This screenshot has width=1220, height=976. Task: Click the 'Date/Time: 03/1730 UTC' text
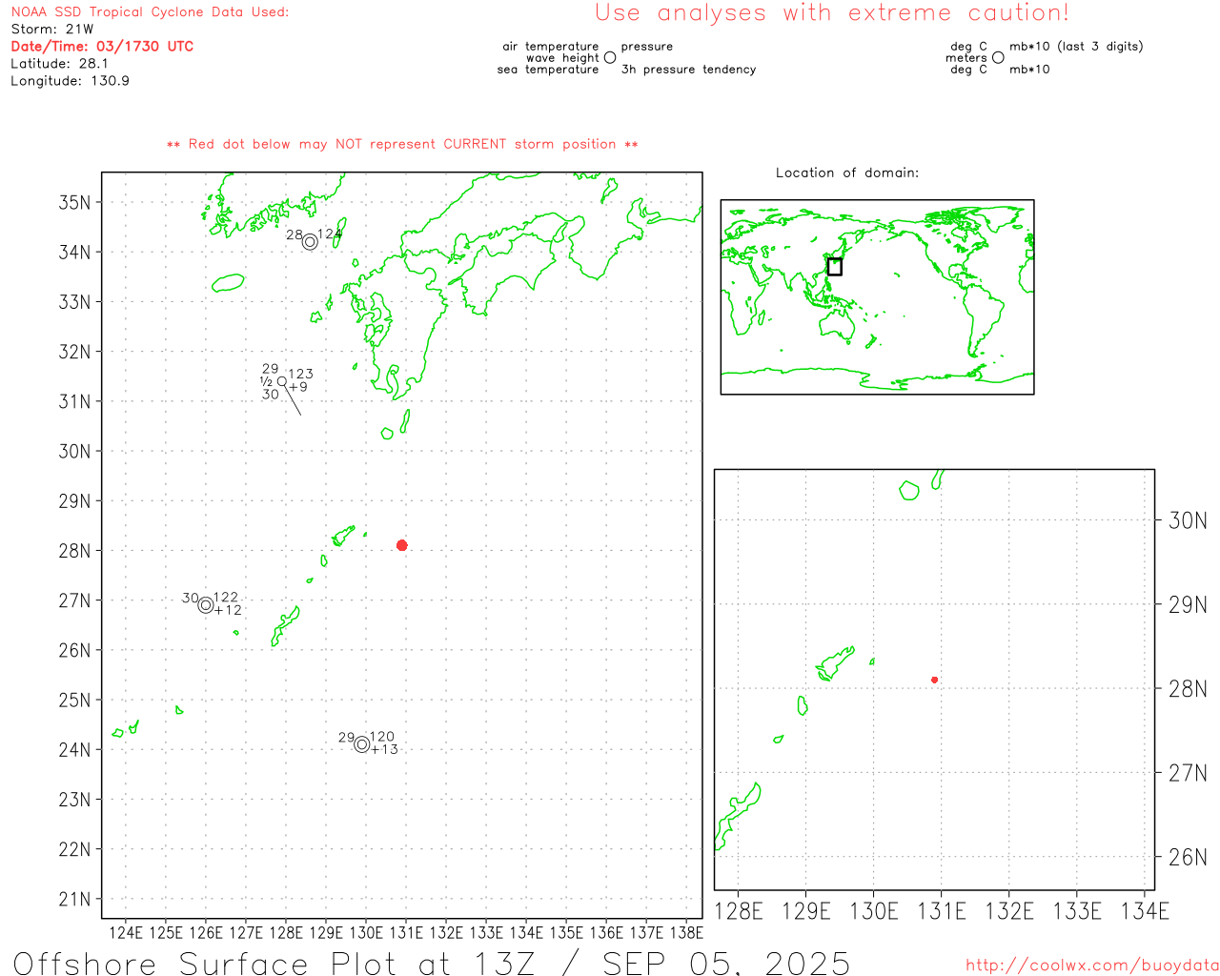(x=102, y=46)
